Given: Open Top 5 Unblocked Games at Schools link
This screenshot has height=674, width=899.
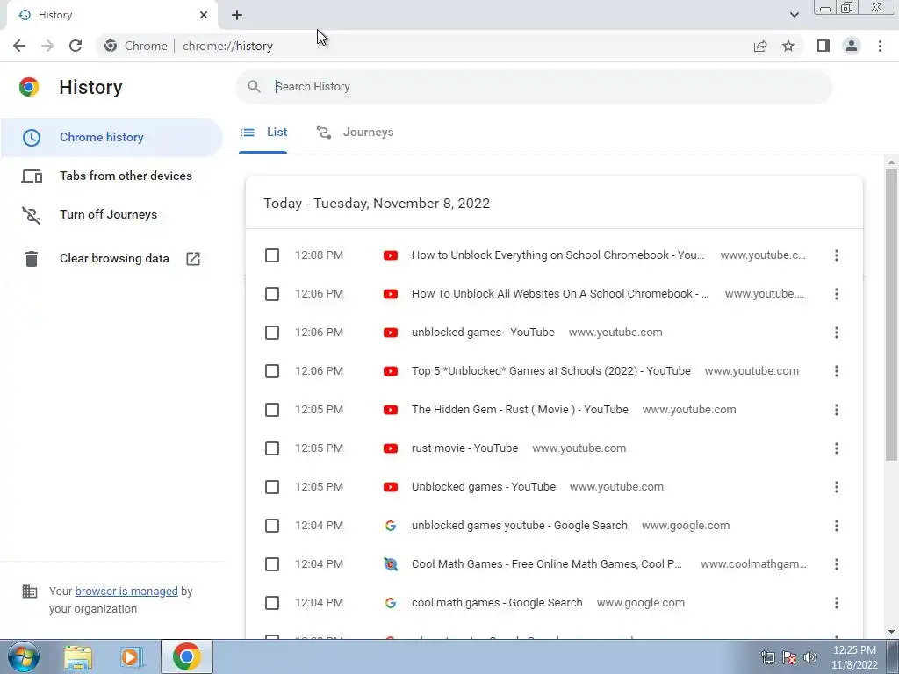Looking at the screenshot, I should pos(551,371).
